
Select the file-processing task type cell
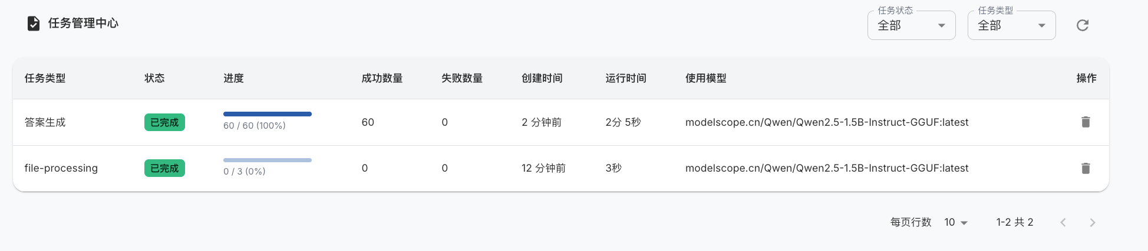(61, 168)
